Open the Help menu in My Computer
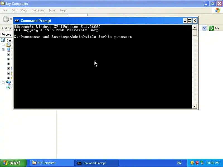The image size is (223, 167). coord(63,10)
